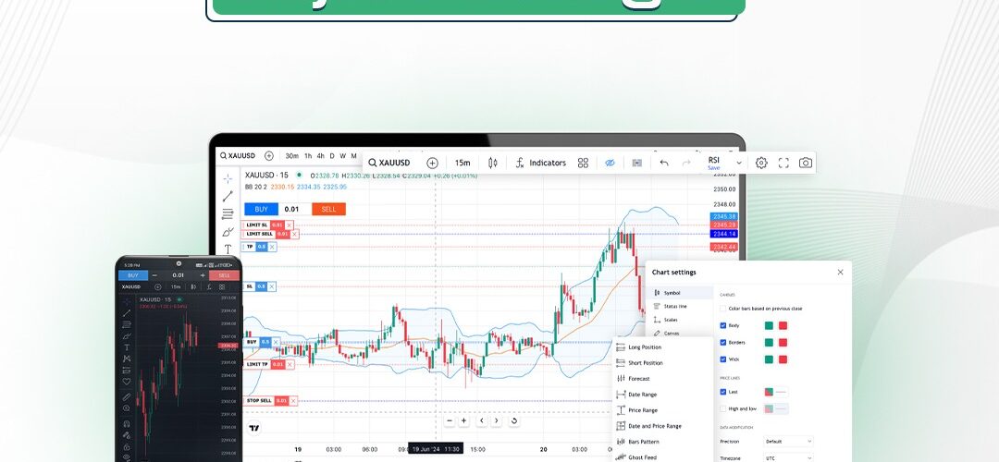
Task: Click the blue BUY button on laptop chart
Action: [x=261, y=209]
